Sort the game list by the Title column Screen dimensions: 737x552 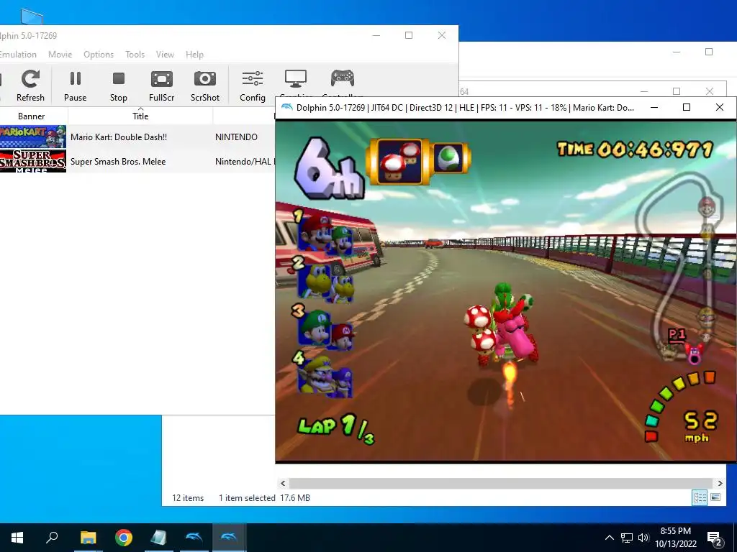pyautogui.click(x=140, y=116)
